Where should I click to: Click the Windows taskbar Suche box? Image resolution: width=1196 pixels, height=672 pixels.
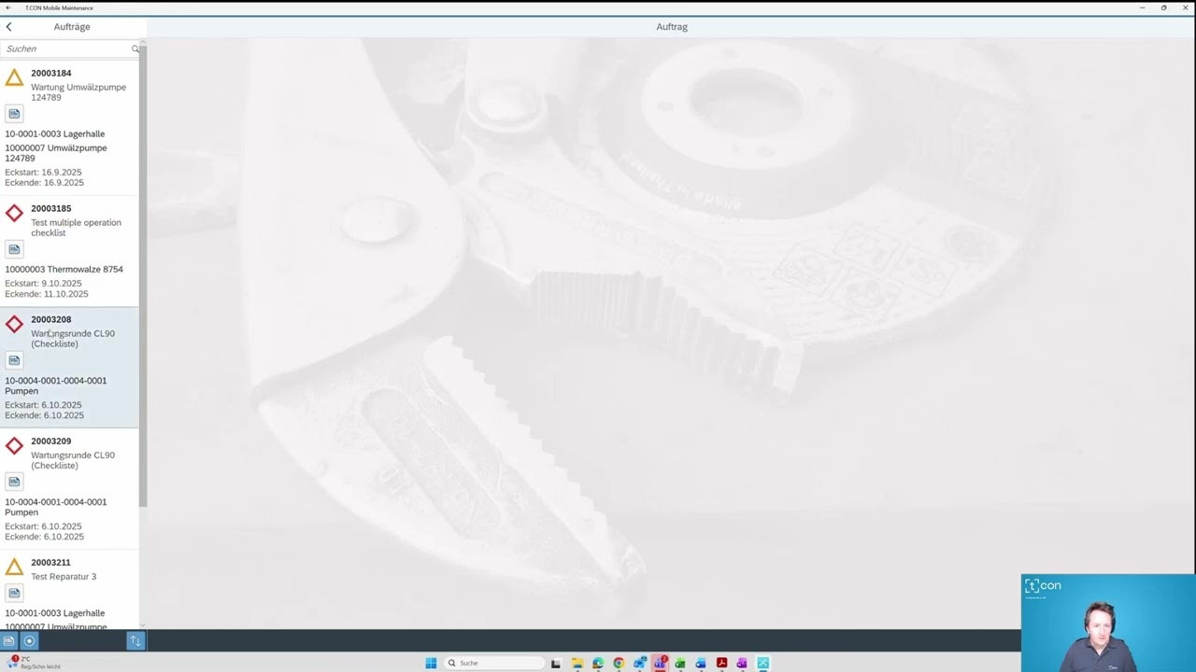[x=495, y=664]
